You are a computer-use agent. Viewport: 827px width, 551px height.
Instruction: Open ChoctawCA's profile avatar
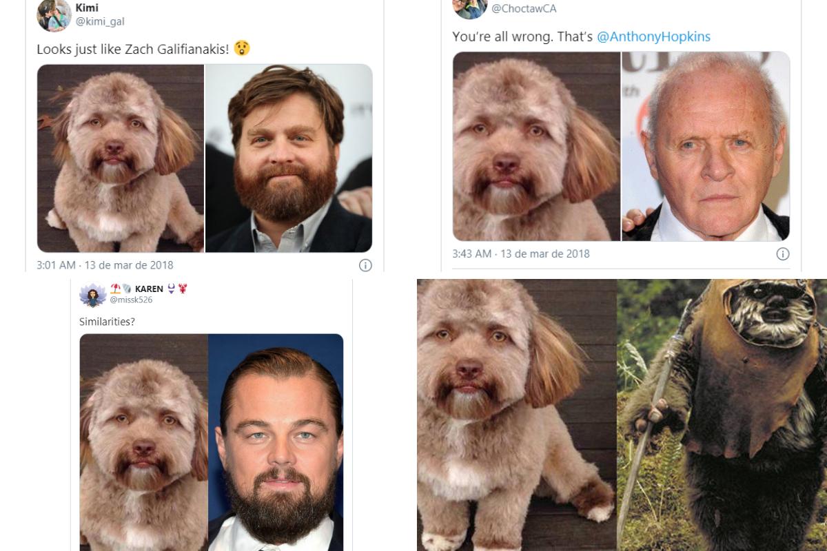point(469,8)
